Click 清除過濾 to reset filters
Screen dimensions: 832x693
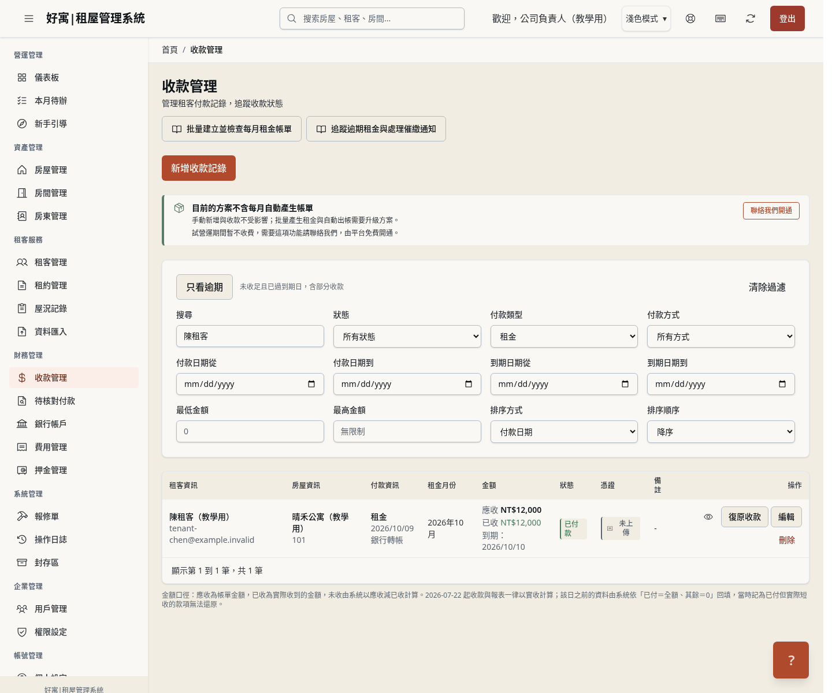pos(767,287)
